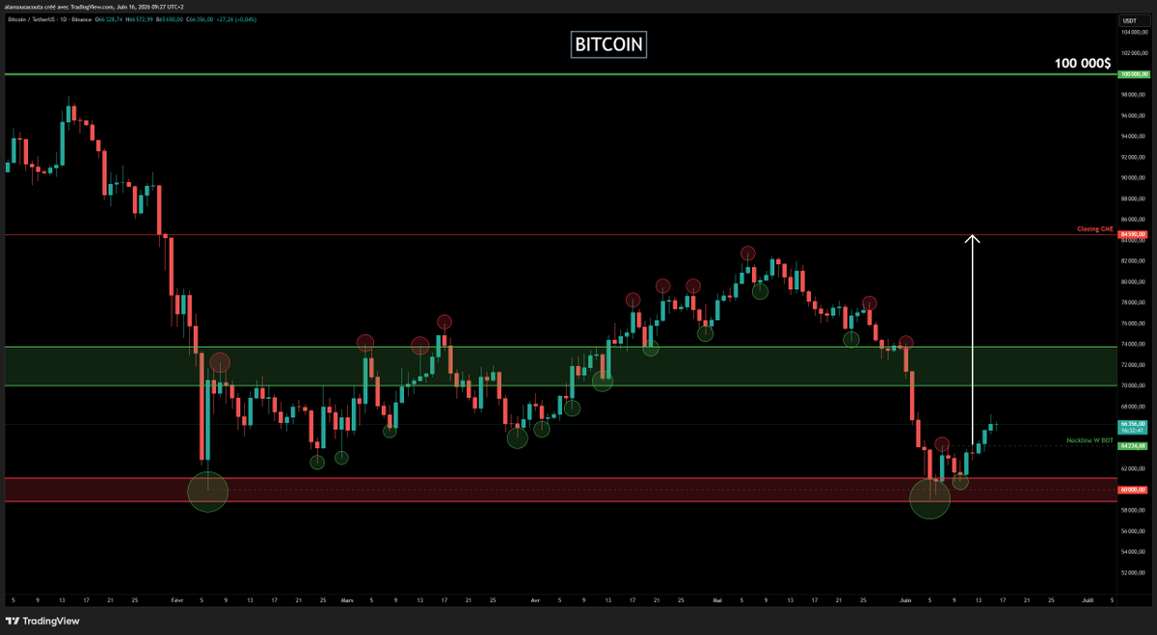Click the 80 000,00 price axis label
Image resolution: width=1157 pixels, height=635 pixels.
coord(1133,281)
